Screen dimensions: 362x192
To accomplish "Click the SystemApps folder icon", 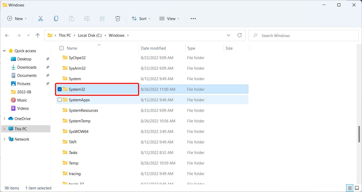I will [x=65, y=100].
